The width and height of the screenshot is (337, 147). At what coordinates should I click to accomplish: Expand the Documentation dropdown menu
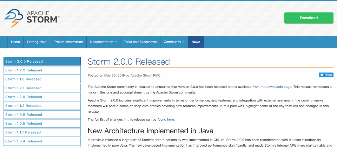pyautogui.click(x=103, y=42)
